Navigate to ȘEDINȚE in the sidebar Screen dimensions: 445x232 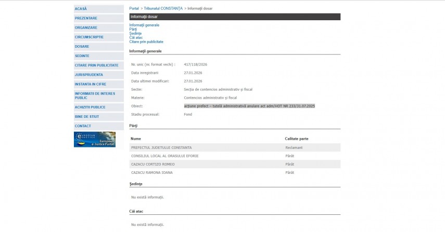[82, 56]
